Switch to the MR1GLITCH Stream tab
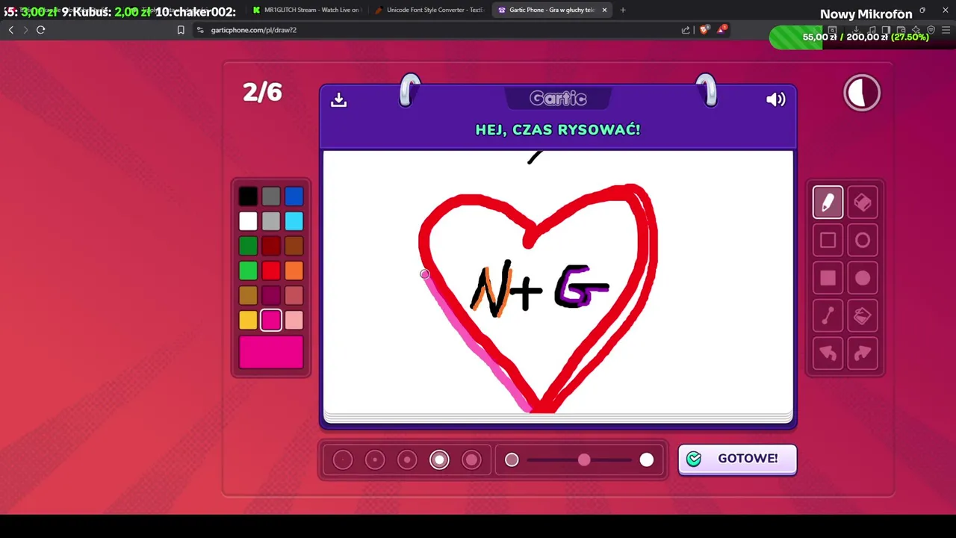The height and width of the screenshot is (538, 956). click(x=306, y=10)
